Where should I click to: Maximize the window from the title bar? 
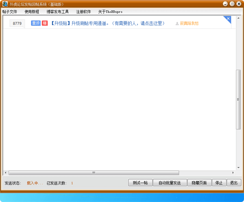(232, 4)
